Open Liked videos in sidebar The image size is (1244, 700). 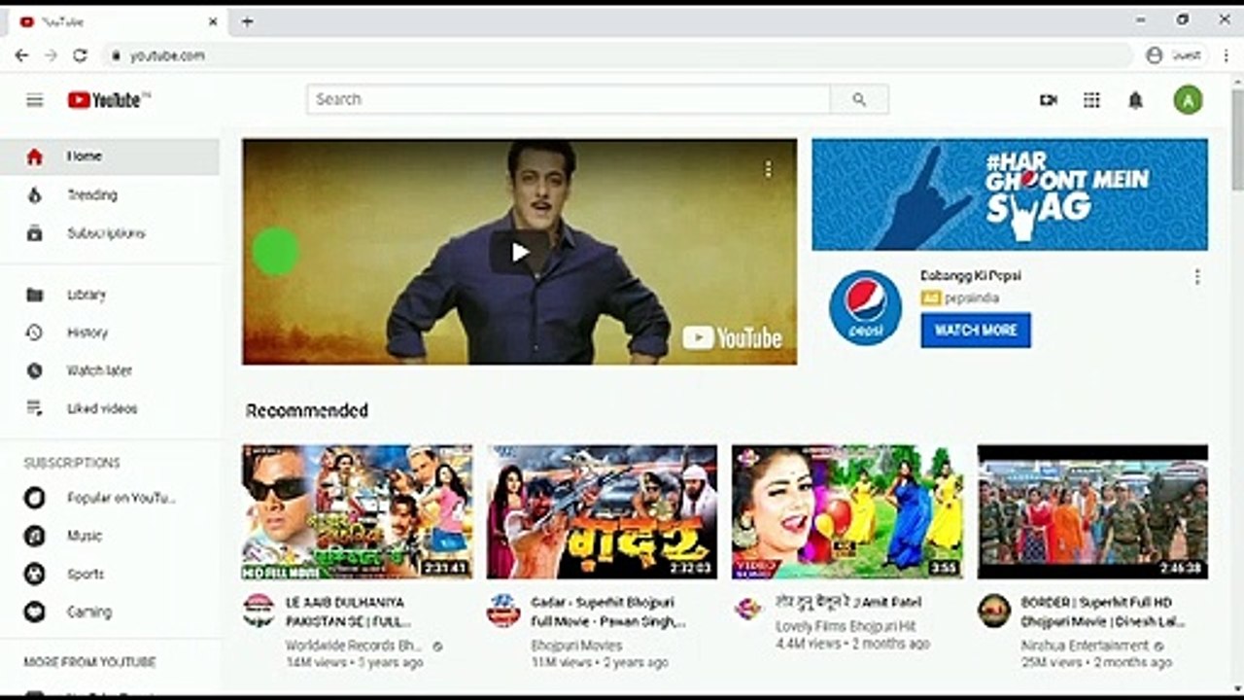tap(110, 408)
